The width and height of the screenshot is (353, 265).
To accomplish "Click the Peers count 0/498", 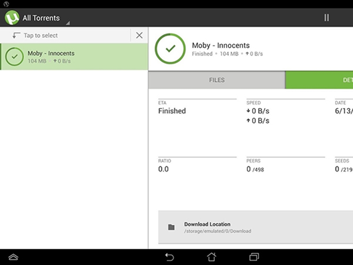I will pyautogui.click(x=255, y=169).
